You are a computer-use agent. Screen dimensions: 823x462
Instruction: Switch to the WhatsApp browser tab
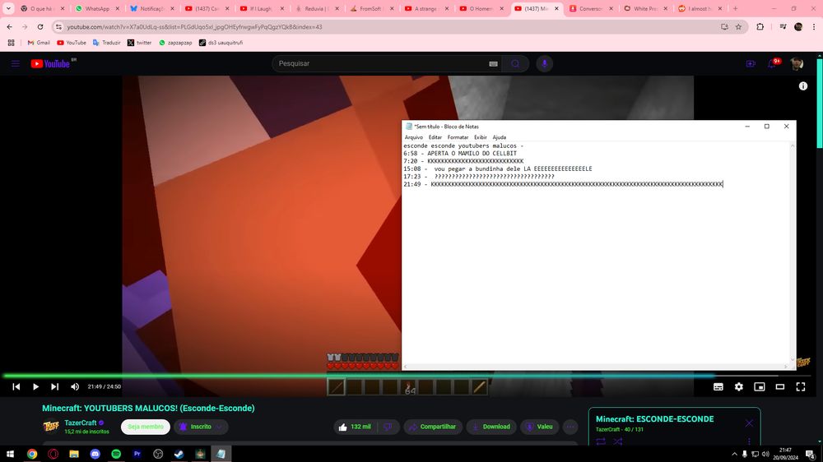coord(96,8)
